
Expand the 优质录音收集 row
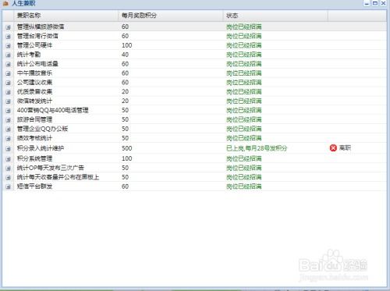coord(8,92)
